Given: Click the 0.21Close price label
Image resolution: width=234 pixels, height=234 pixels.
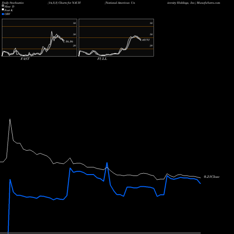Looking at the screenshot, I should 212,177.
